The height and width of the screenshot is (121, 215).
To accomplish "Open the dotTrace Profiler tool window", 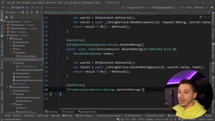I will point(133,116).
